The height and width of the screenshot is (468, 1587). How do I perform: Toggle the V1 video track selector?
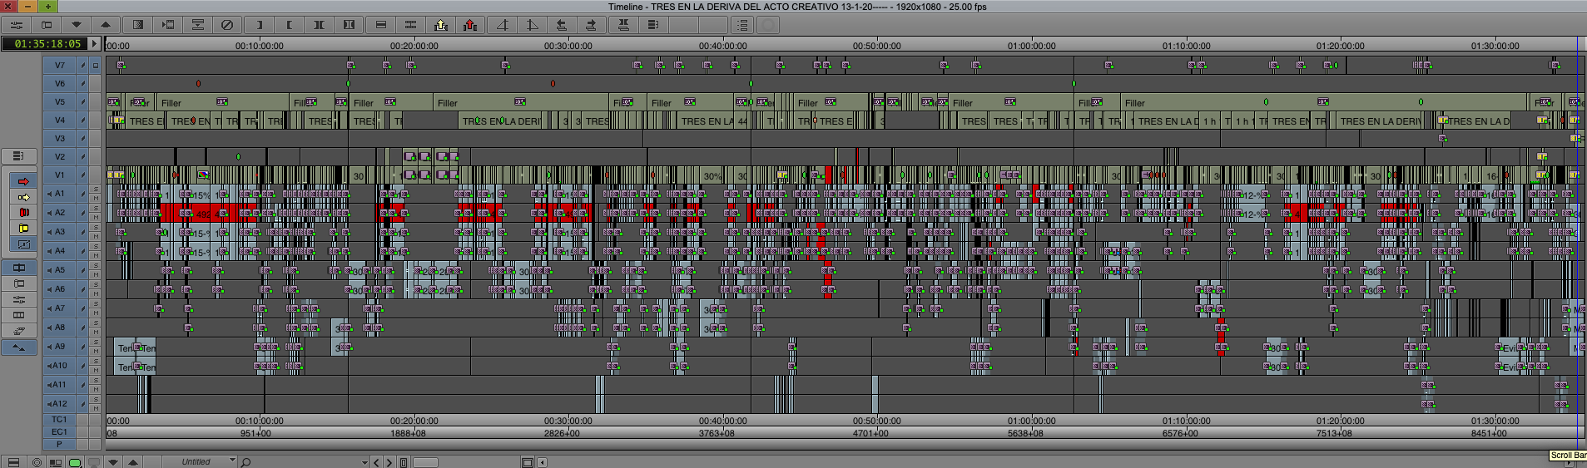(x=60, y=175)
